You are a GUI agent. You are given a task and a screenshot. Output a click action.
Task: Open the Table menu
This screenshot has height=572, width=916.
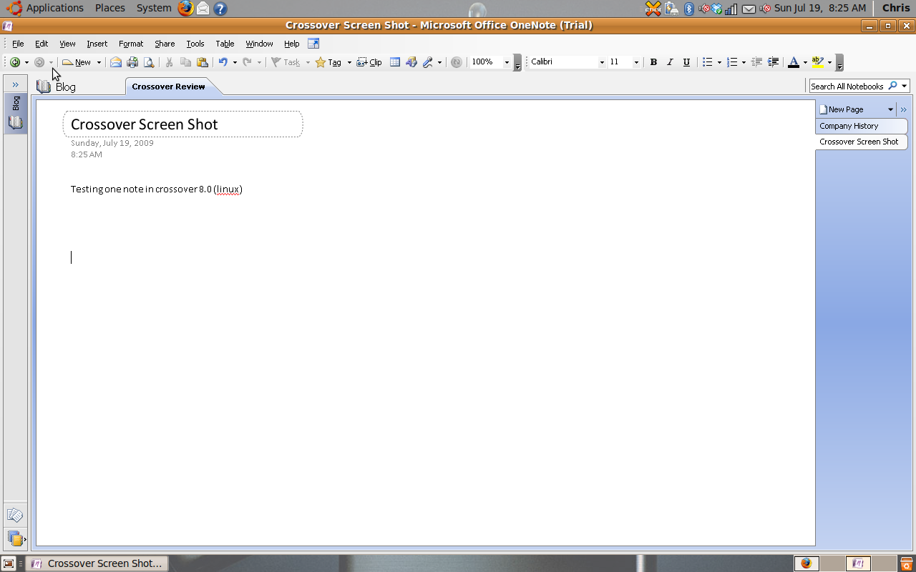click(x=225, y=44)
